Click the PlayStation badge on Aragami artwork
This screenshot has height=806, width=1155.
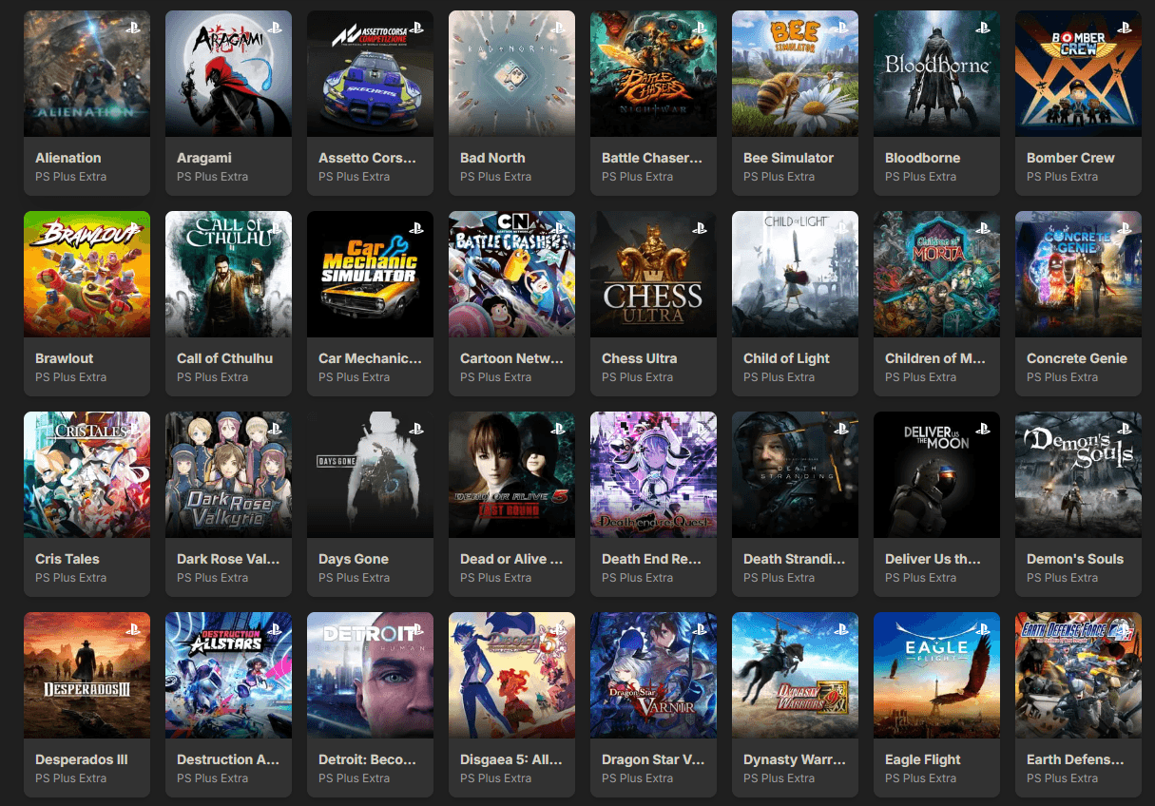275,29
